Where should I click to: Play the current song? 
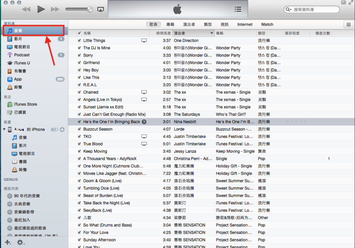click(41, 9)
